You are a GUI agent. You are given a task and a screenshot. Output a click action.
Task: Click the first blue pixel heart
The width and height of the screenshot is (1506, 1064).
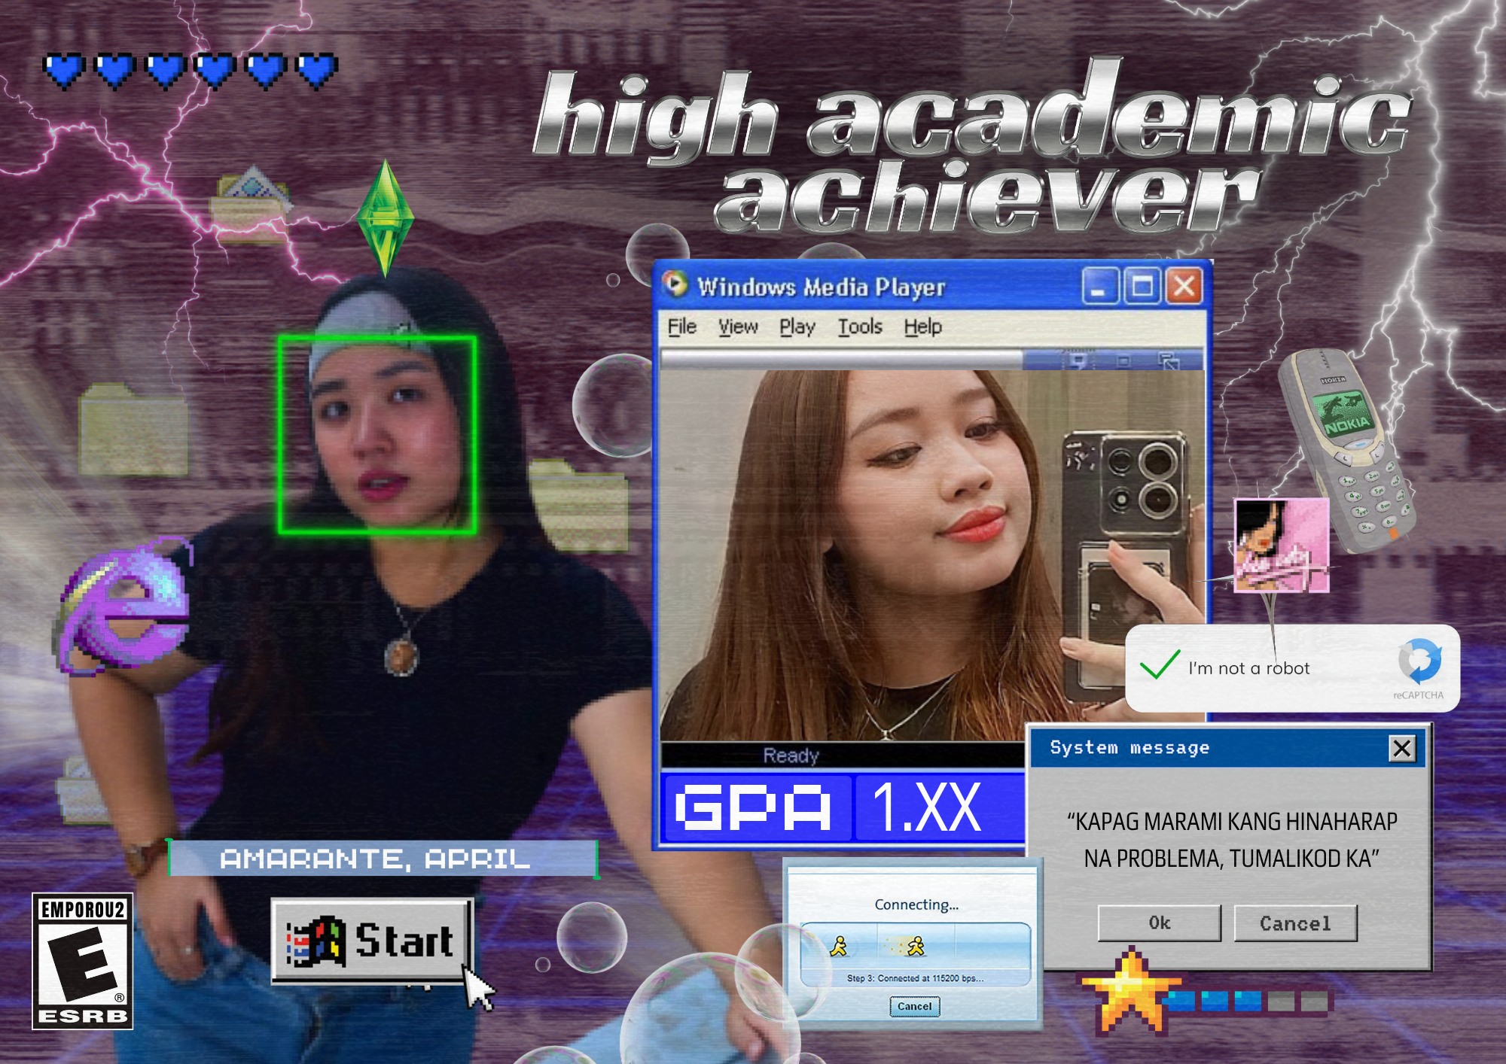click(x=64, y=71)
